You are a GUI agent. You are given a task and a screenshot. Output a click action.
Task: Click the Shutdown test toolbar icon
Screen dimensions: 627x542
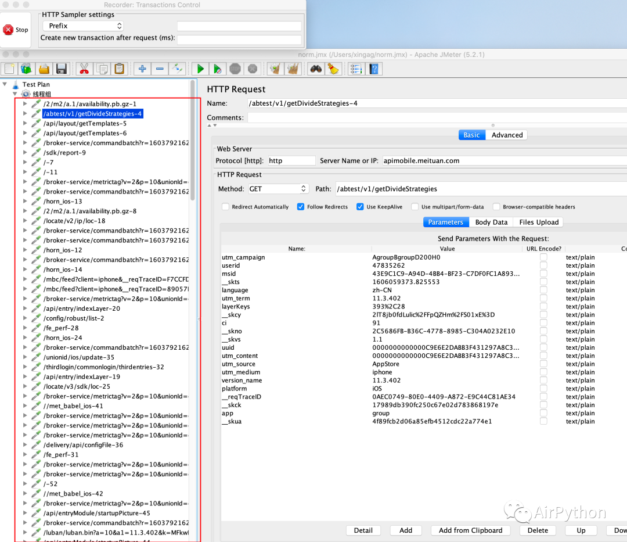(253, 69)
